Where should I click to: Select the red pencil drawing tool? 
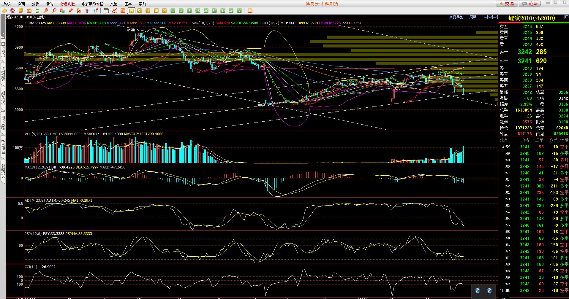71,11
